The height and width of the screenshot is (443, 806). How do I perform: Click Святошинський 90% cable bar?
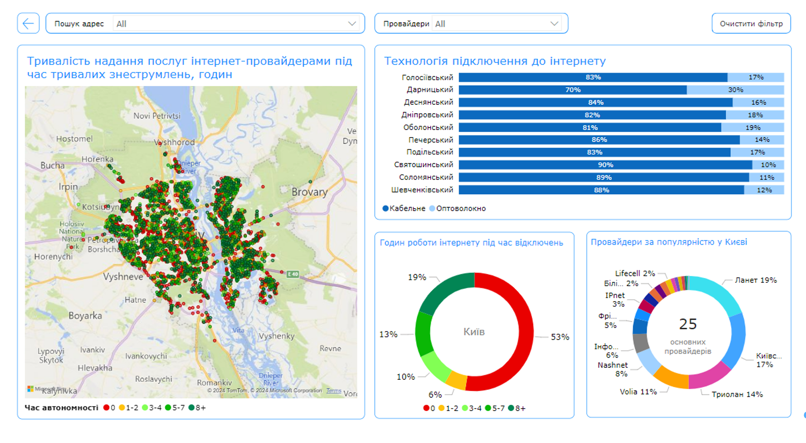pos(605,165)
